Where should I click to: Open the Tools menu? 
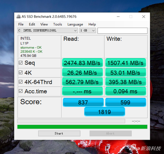[58, 24]
